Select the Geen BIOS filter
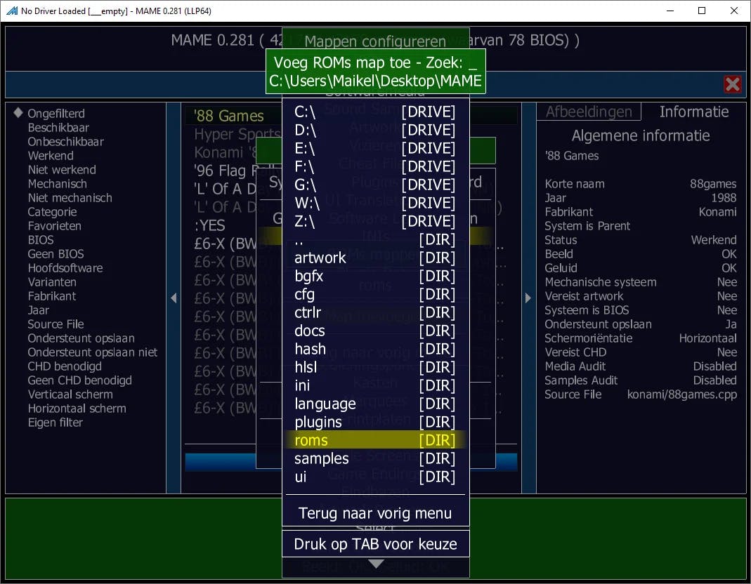 click(55, 253)
